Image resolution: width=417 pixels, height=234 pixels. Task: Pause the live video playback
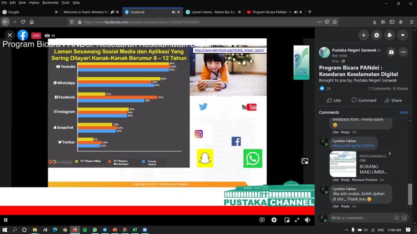click(x=6, y=220)
